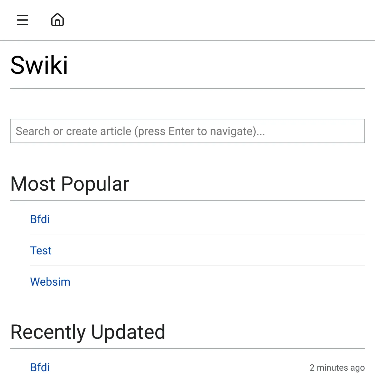Click the line under Recently Updated heading

pyautogui.click(x=187, y=348)
